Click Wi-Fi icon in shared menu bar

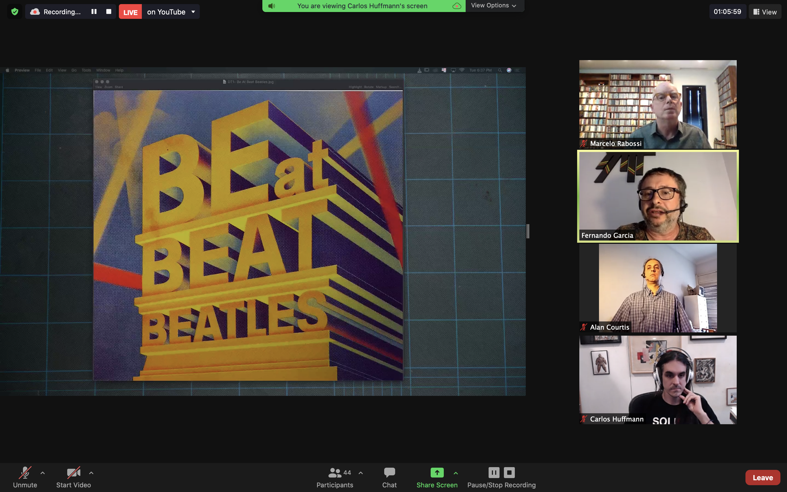click(x=462, y=70)
